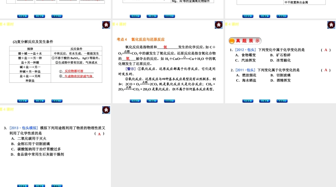Click red answer A of question 3

click(99, 134)
